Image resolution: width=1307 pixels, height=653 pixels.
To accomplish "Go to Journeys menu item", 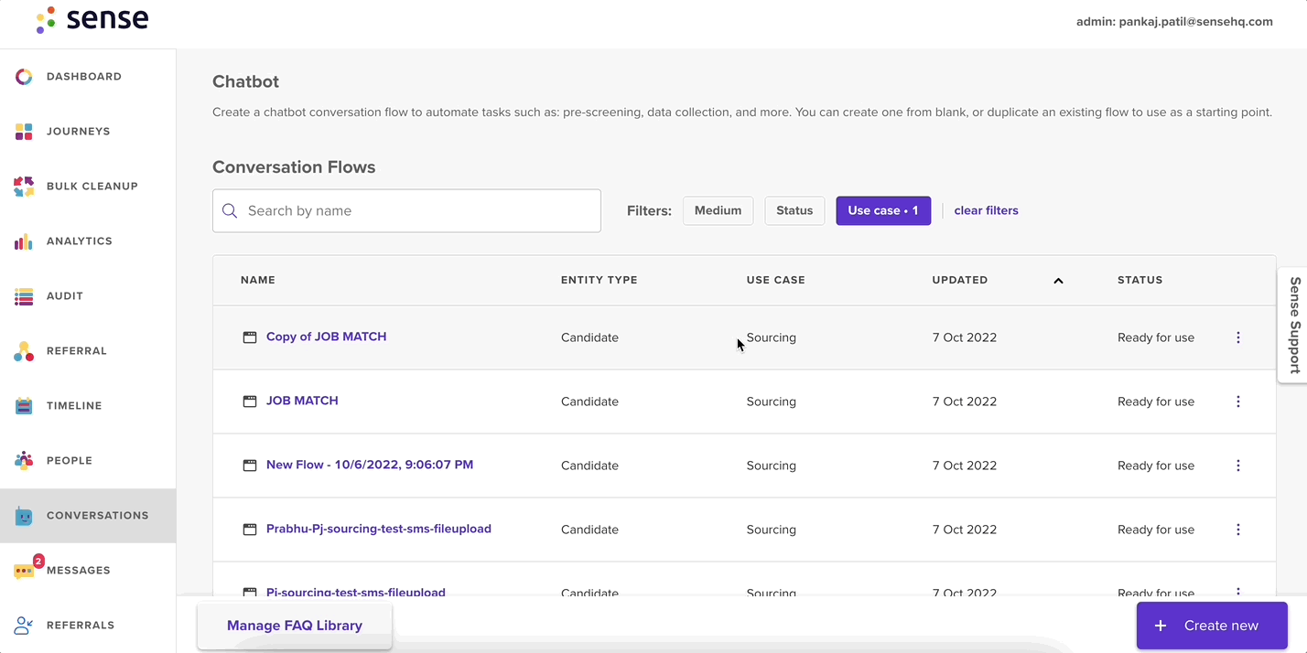I will [x=78, y=132].
